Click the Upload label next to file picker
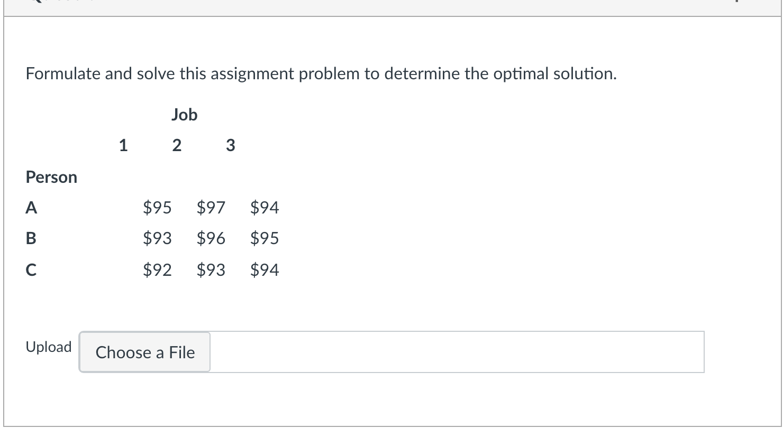Screen dimensions: 783x428 point(49,347)
